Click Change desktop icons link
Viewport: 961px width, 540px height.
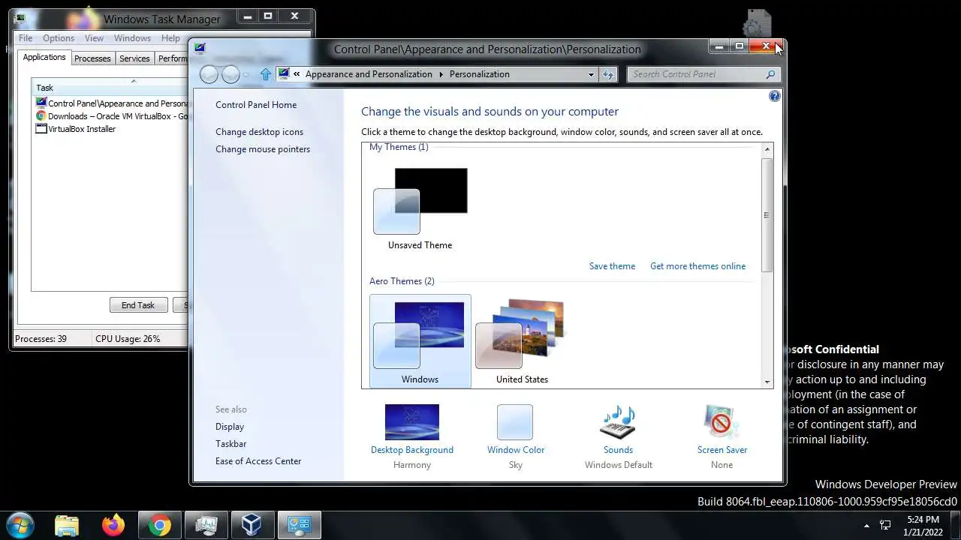pos(259,132)
